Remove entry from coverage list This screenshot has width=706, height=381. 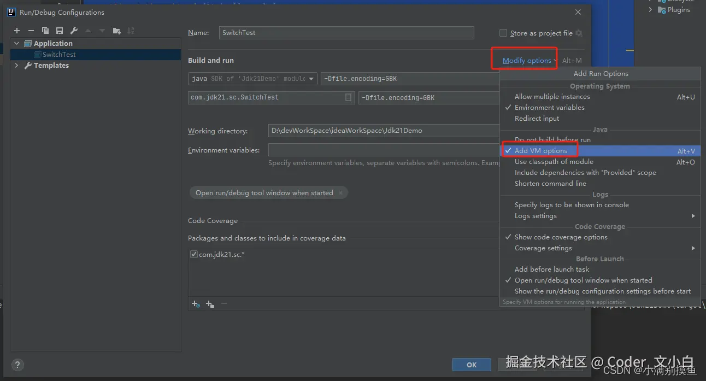(224, 304)
